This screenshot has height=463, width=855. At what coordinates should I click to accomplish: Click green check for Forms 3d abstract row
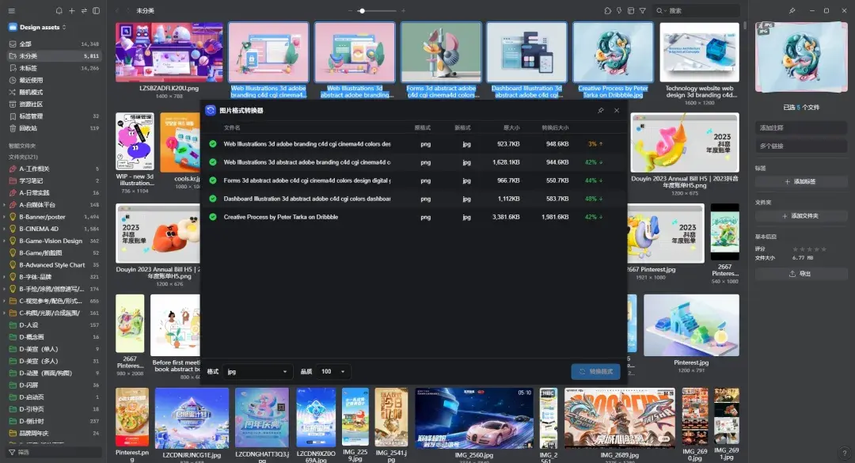213,180
